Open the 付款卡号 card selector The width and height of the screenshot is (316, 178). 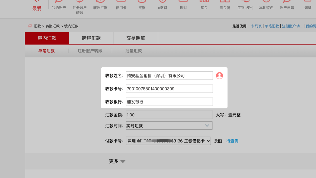[168, 141]
